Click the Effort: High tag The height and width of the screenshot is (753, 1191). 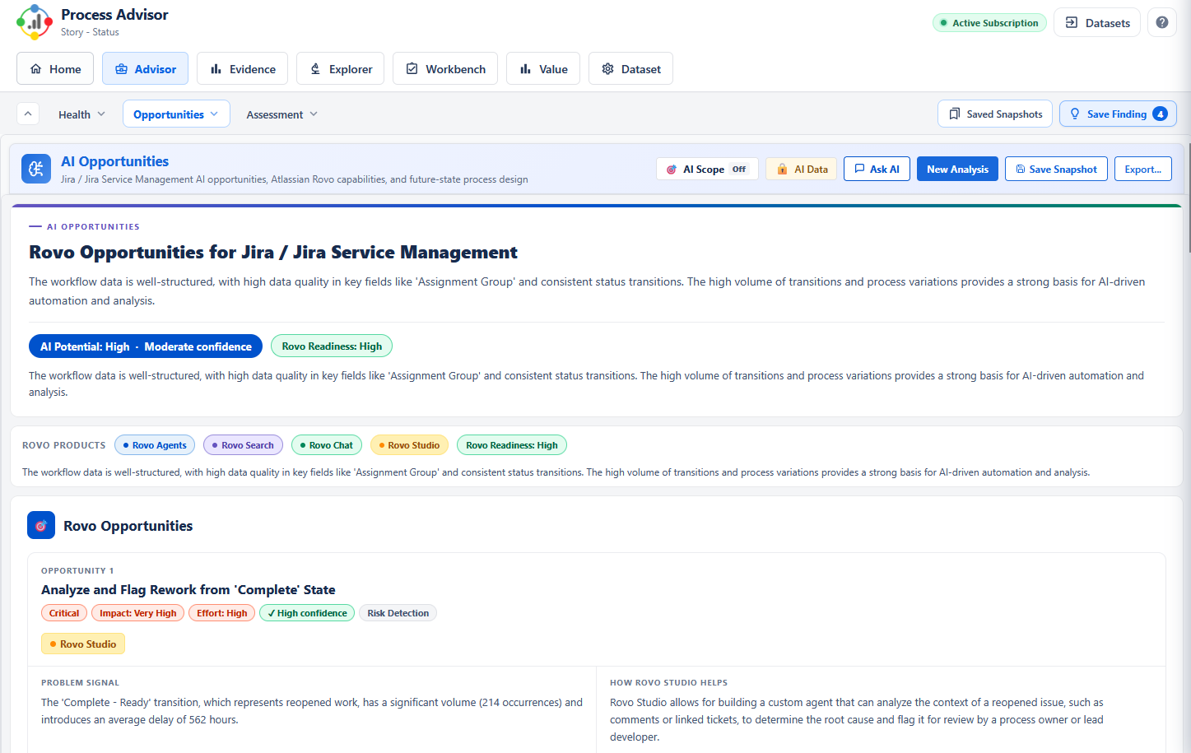coord(221,613)
